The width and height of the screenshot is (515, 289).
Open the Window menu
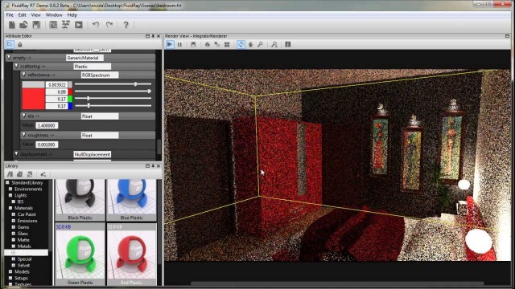pyautogui.click(x=54, y=14)
